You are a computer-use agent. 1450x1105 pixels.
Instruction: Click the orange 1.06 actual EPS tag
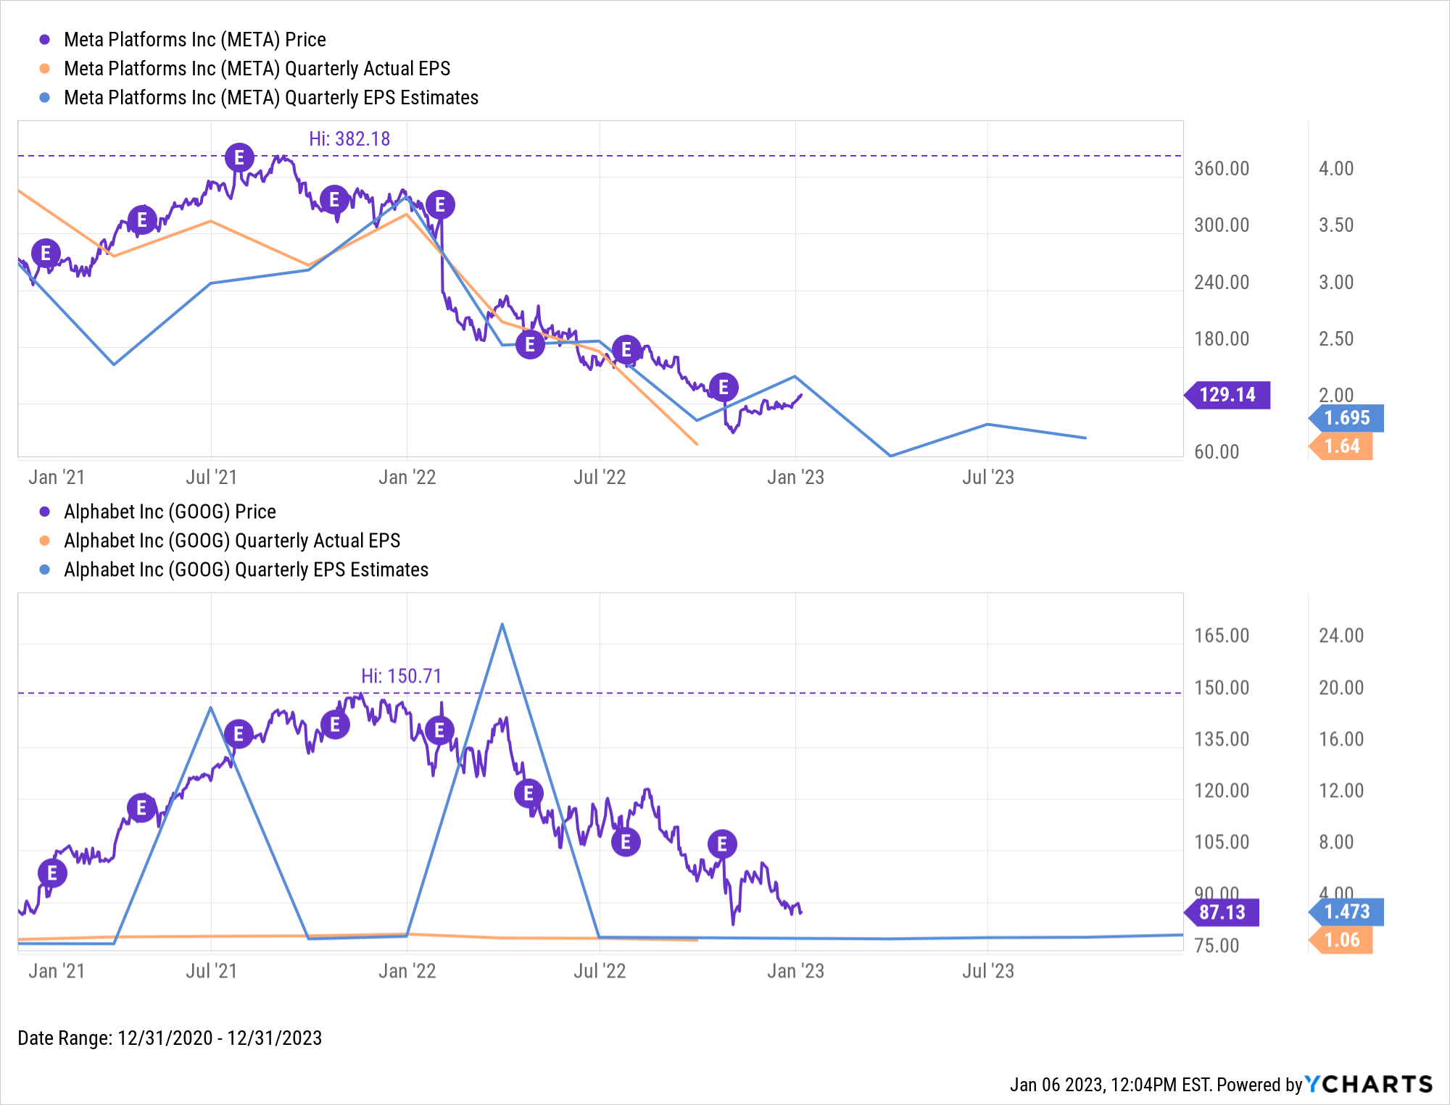tap(1341, 941)
